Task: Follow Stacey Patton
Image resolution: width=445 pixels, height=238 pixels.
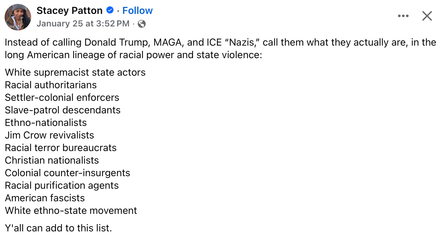Action: (137, 11)
